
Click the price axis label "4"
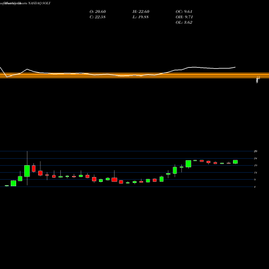(x=255, y=187)
